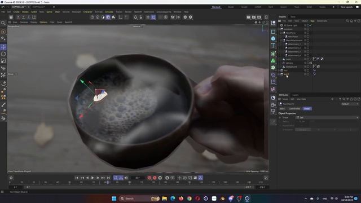361x203 pixels.
Task: Select attachment_1 in Object Manager
Action: point(294,44)
